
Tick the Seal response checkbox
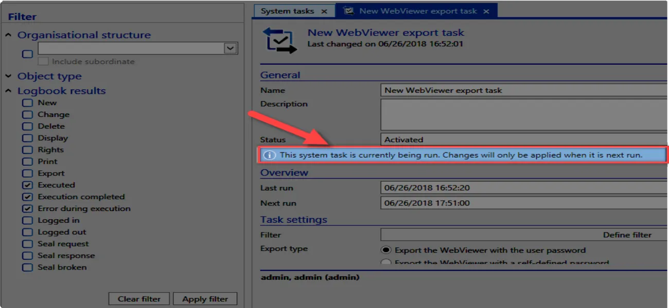(x=27, y=256)
